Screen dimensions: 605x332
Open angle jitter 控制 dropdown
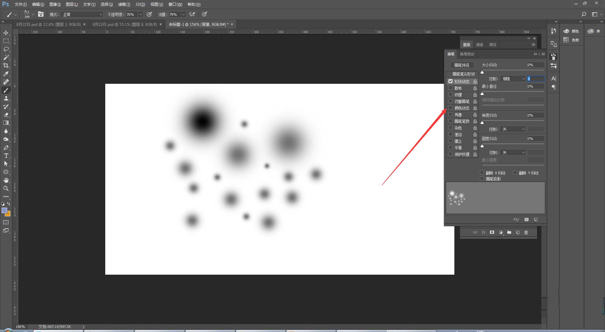pos(513,129)
